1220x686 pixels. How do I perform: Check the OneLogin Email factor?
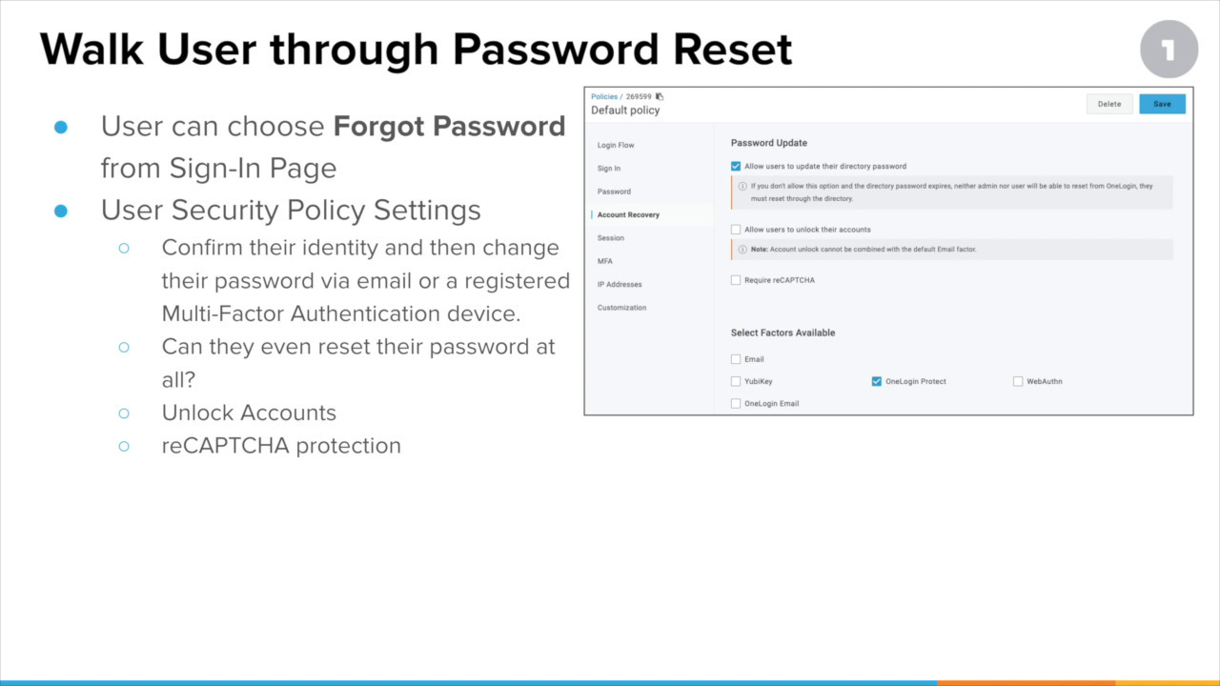coord(736,404)
